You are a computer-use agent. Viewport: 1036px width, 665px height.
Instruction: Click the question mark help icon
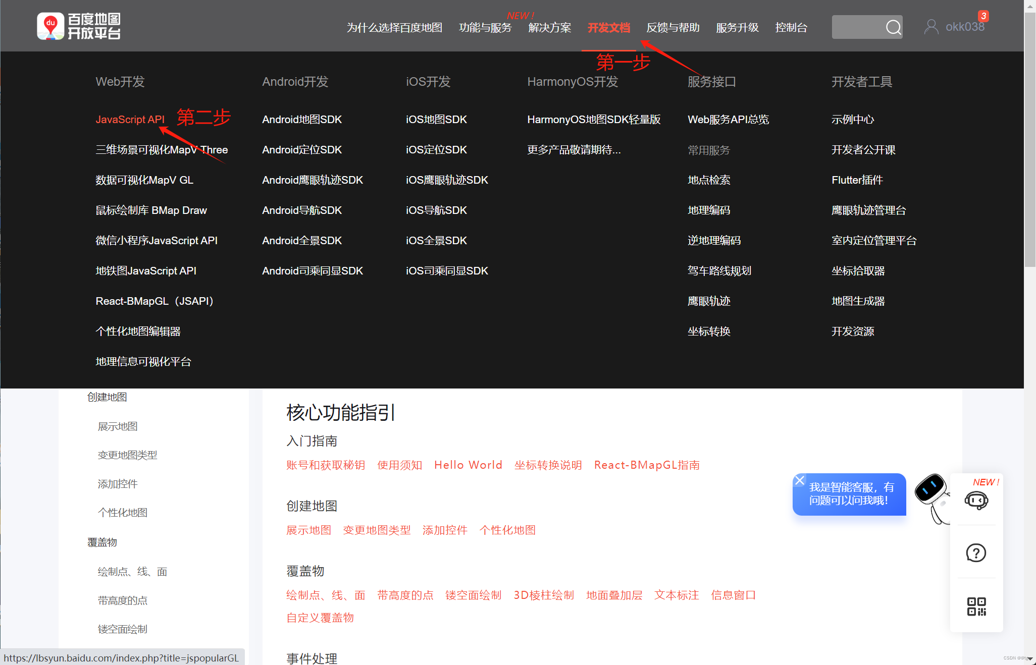pyautogui.click(x=976, y=552)
